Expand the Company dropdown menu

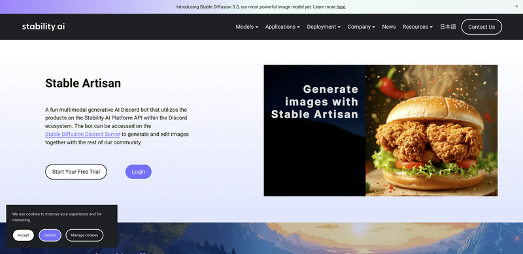[x=362, y=27]
